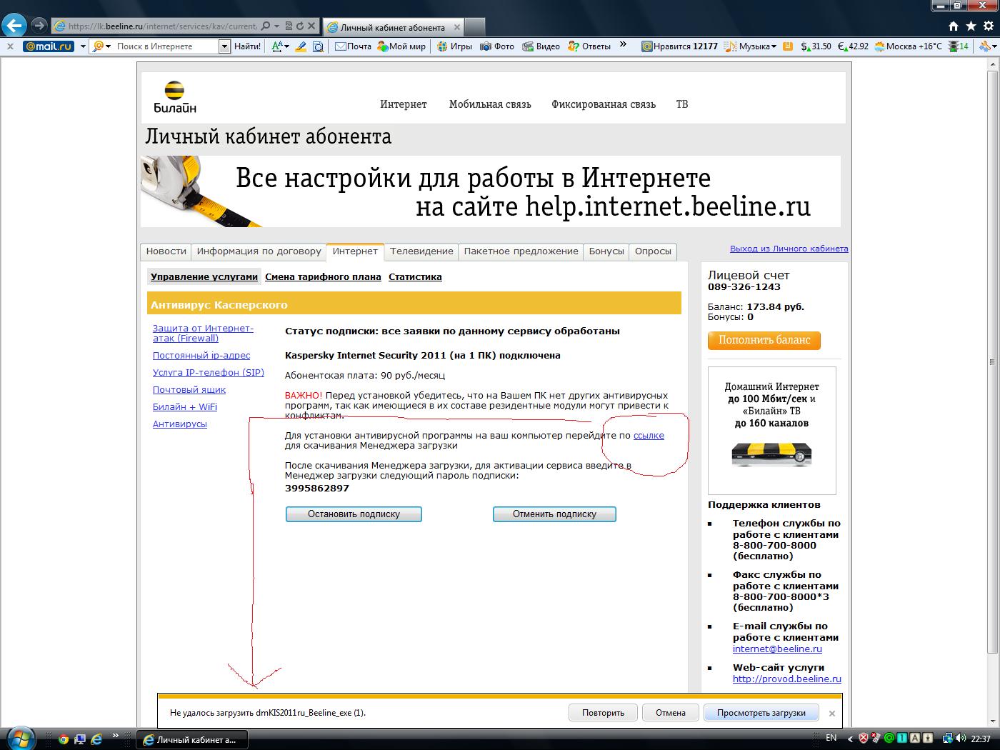1000x750 pixels.
Task: Click the volume speaker icon in the system tray
Action: [x=961, y=739]
